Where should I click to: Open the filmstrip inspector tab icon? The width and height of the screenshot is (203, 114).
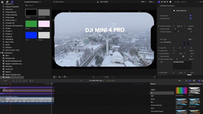click(165, 2)
